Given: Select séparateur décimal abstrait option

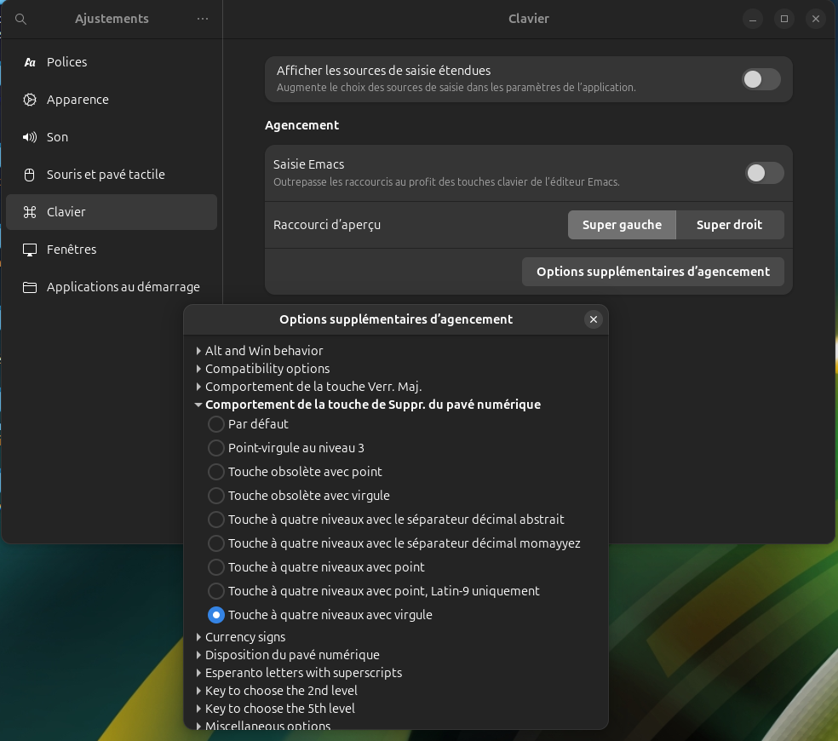Looking at the screenshot, I should point(216,520).
